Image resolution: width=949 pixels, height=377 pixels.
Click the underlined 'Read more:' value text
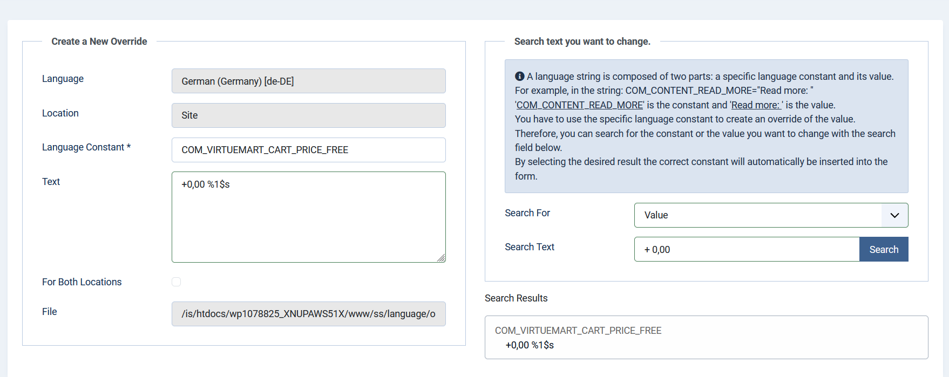tap(756, 105)
